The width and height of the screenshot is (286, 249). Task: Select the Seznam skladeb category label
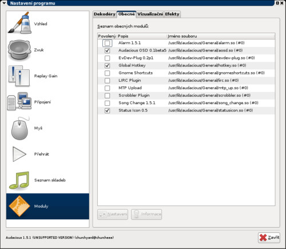(50, 180)
